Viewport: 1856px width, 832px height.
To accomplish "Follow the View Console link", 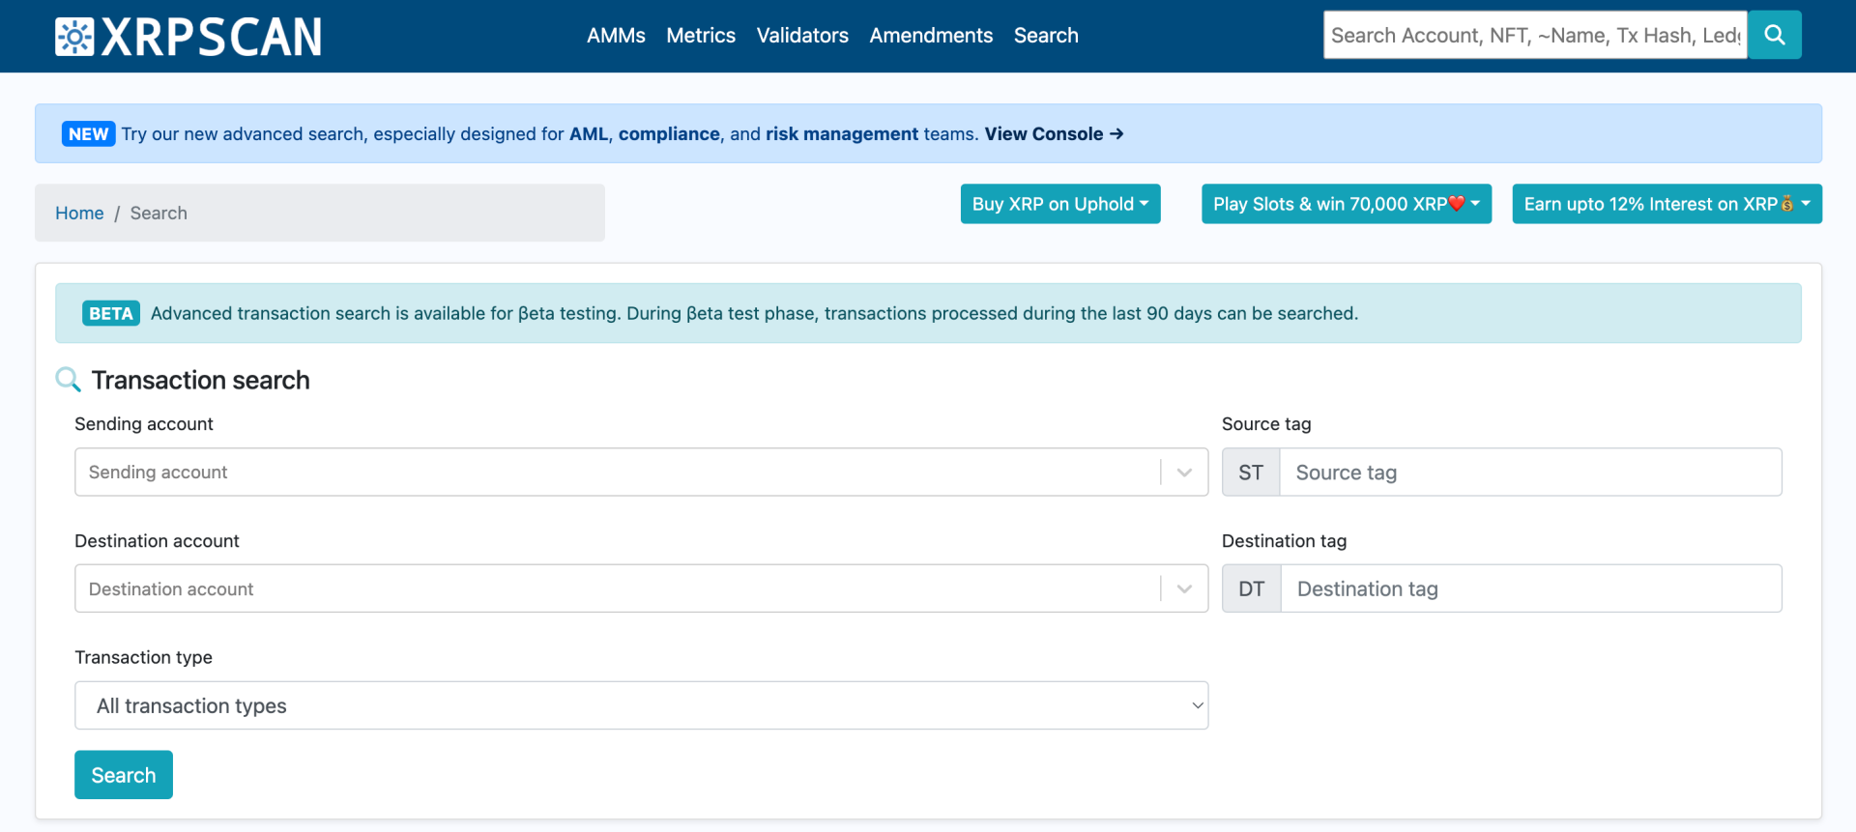I will pyautogui.click(x=1053, y=134).
